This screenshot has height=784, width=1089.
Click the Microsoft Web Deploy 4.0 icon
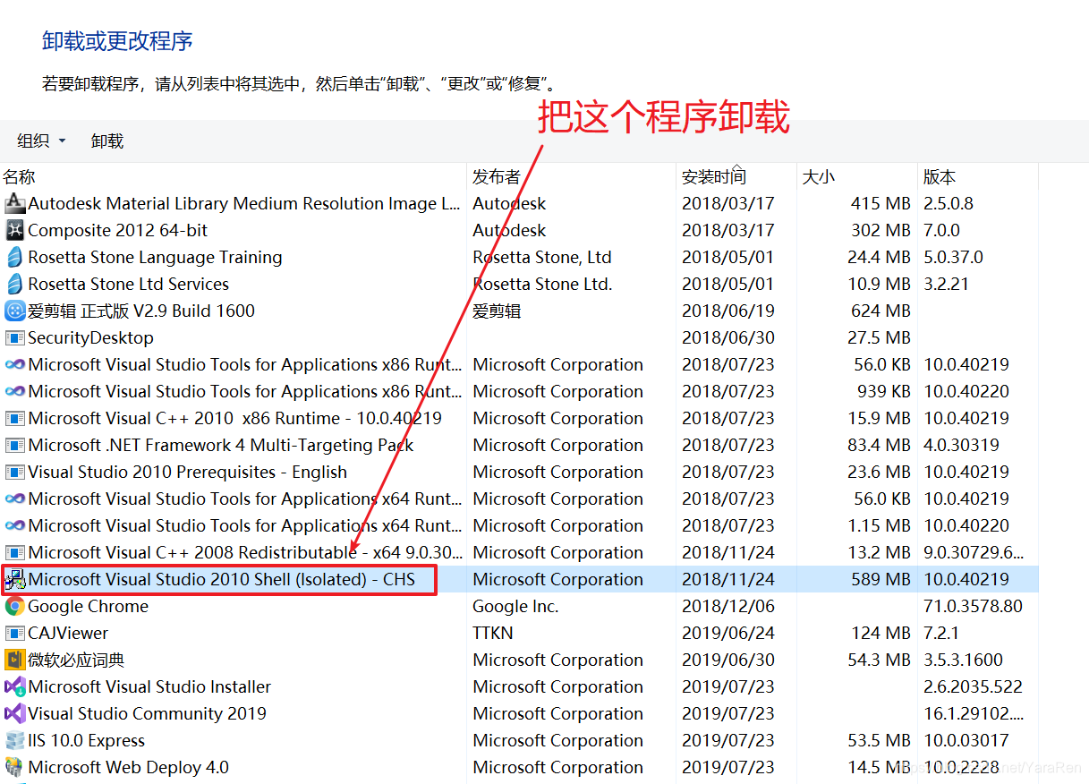[x=14, y=767]
